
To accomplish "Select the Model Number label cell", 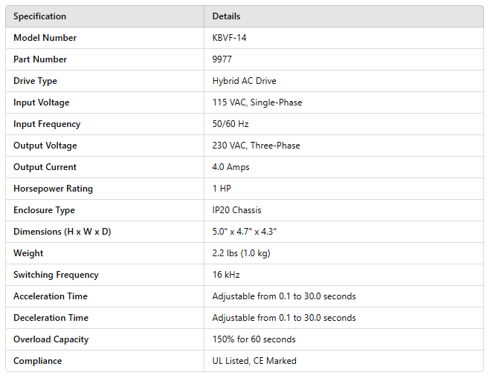I will tap(45, 38).
